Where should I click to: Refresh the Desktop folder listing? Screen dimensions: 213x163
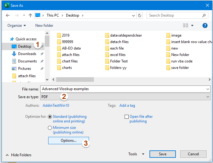(x=140, y=15)
